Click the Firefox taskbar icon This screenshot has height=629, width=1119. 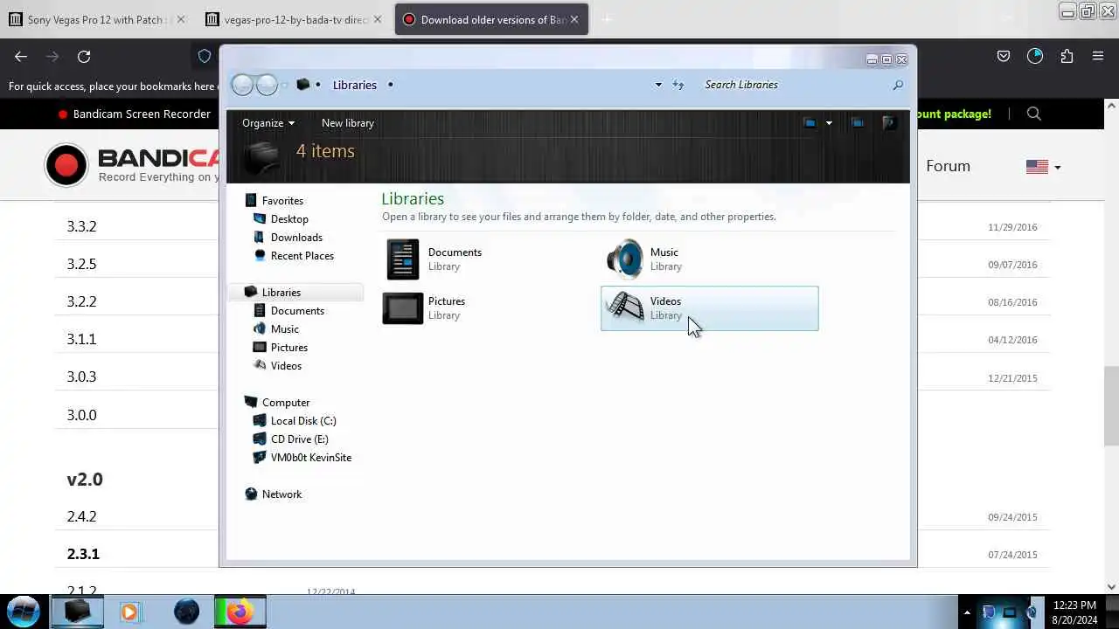click(x=239, y=612)
